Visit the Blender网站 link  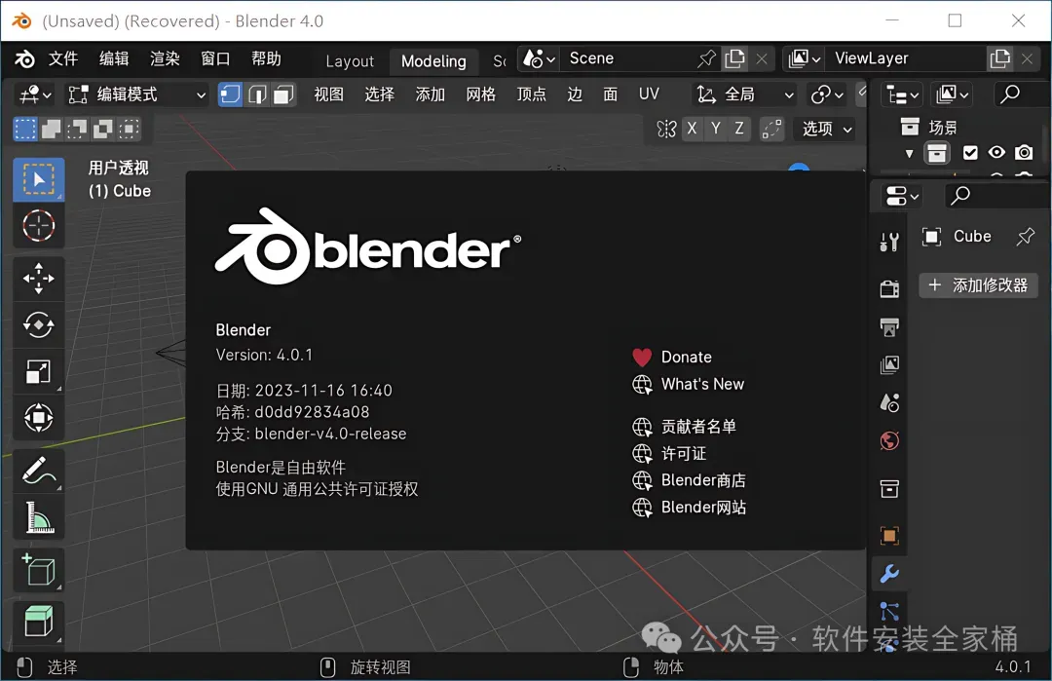tap(689, 508)
